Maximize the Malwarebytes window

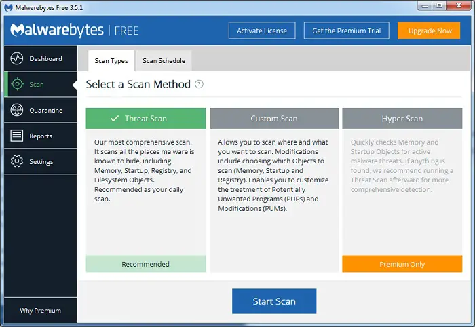pyautogui.click(x=439, y=5)
